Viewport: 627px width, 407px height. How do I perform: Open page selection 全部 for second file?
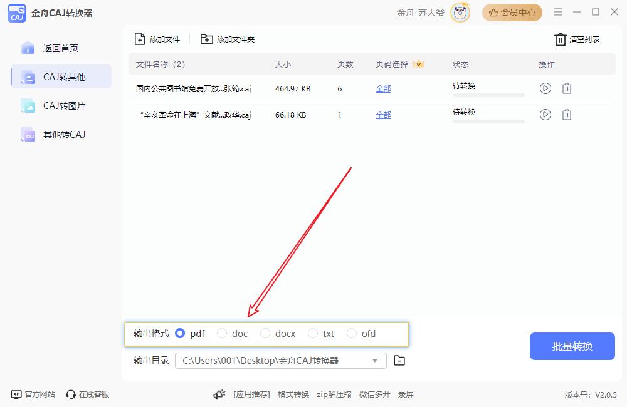383,115
